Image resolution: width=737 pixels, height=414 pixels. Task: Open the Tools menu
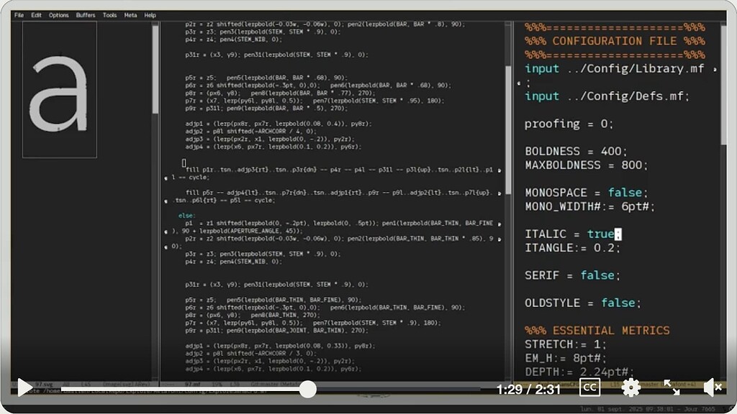click(x=109, y=14)
